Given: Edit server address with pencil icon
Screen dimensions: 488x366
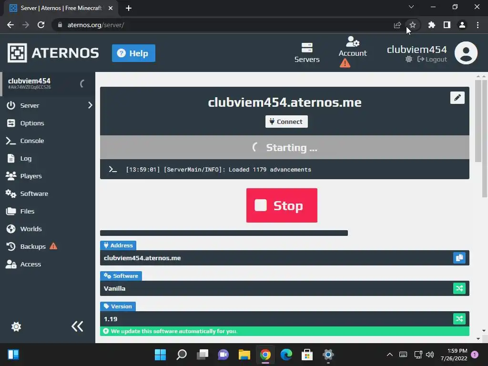Looking at the screenshot, I should point(457,98).
